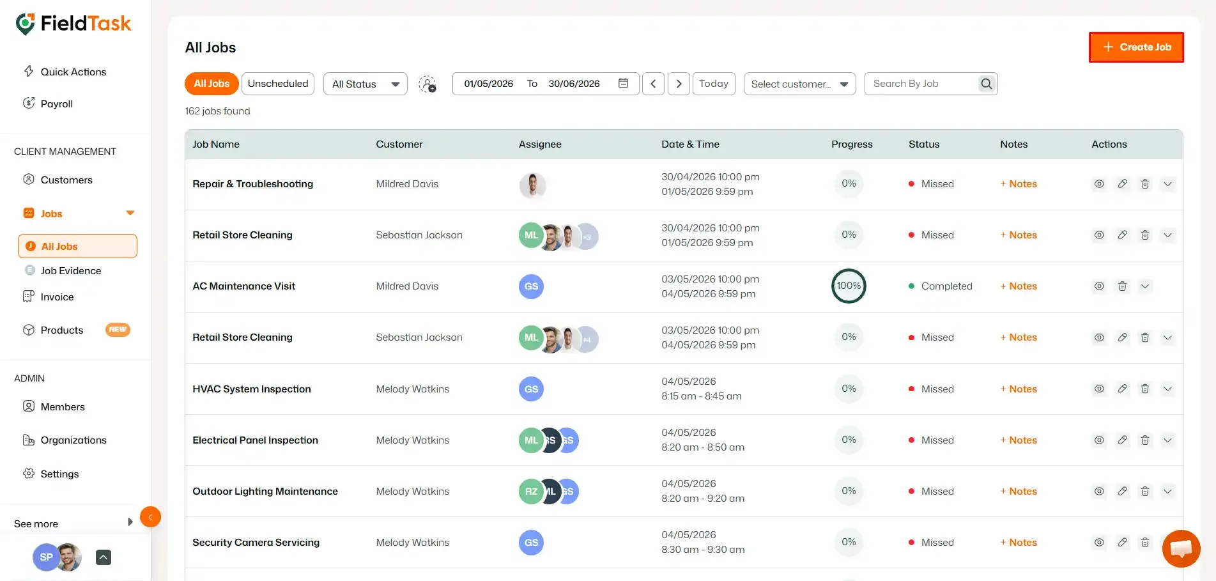Image resolution: width=1216 pixels, height=581 pixels.
Task: Collapse the Jobs sidebar section
Action: pos(130,213)
